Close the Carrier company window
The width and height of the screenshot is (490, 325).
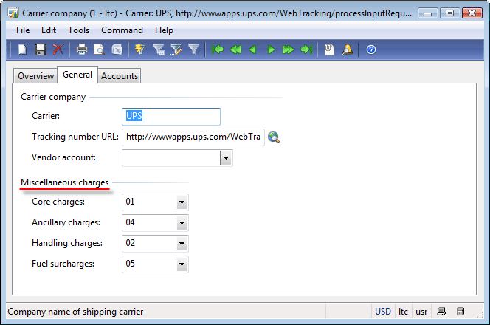pyautogui.click(x=472, y=13)
